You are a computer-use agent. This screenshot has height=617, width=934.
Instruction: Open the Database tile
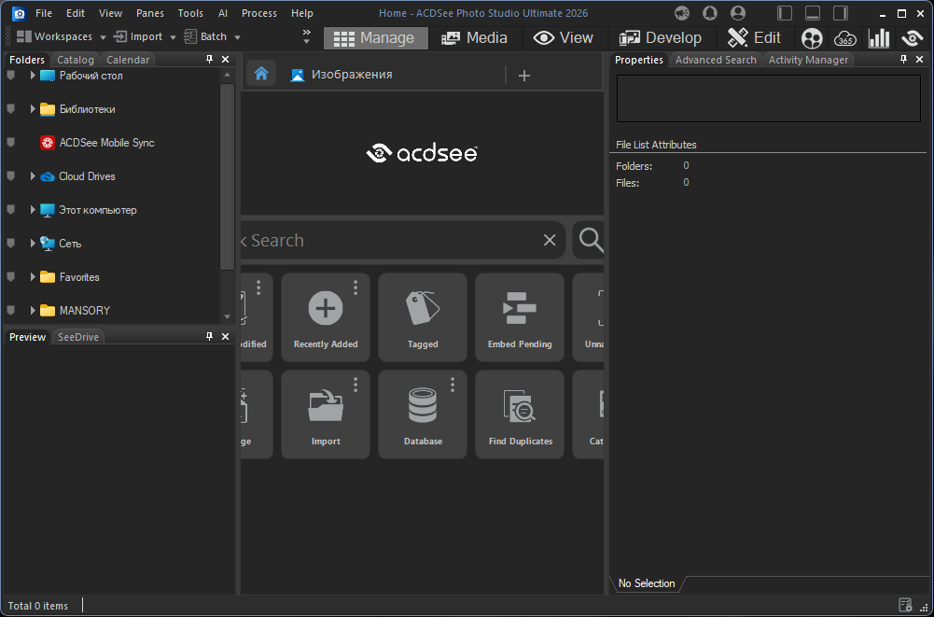[x=423, y=414]
